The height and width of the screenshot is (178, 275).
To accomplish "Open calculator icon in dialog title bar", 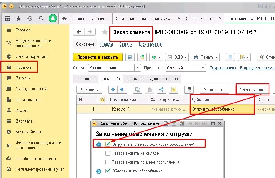I will (174, 123).
